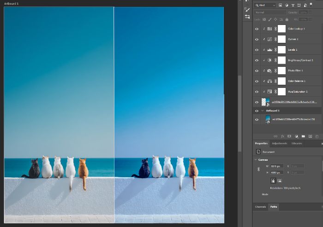
Task: Filter layers by type layers icon
Action: coord(293,6)
